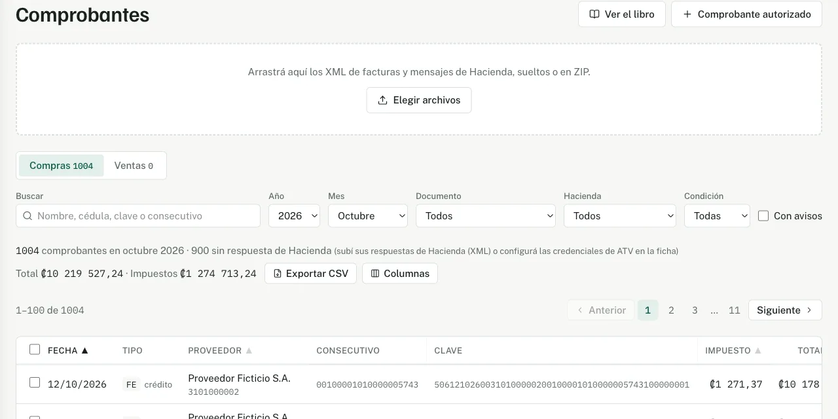Open the Condición dropdown showing Todas
The width and height of the screenshot is (838, 419).
click(717, 216)
